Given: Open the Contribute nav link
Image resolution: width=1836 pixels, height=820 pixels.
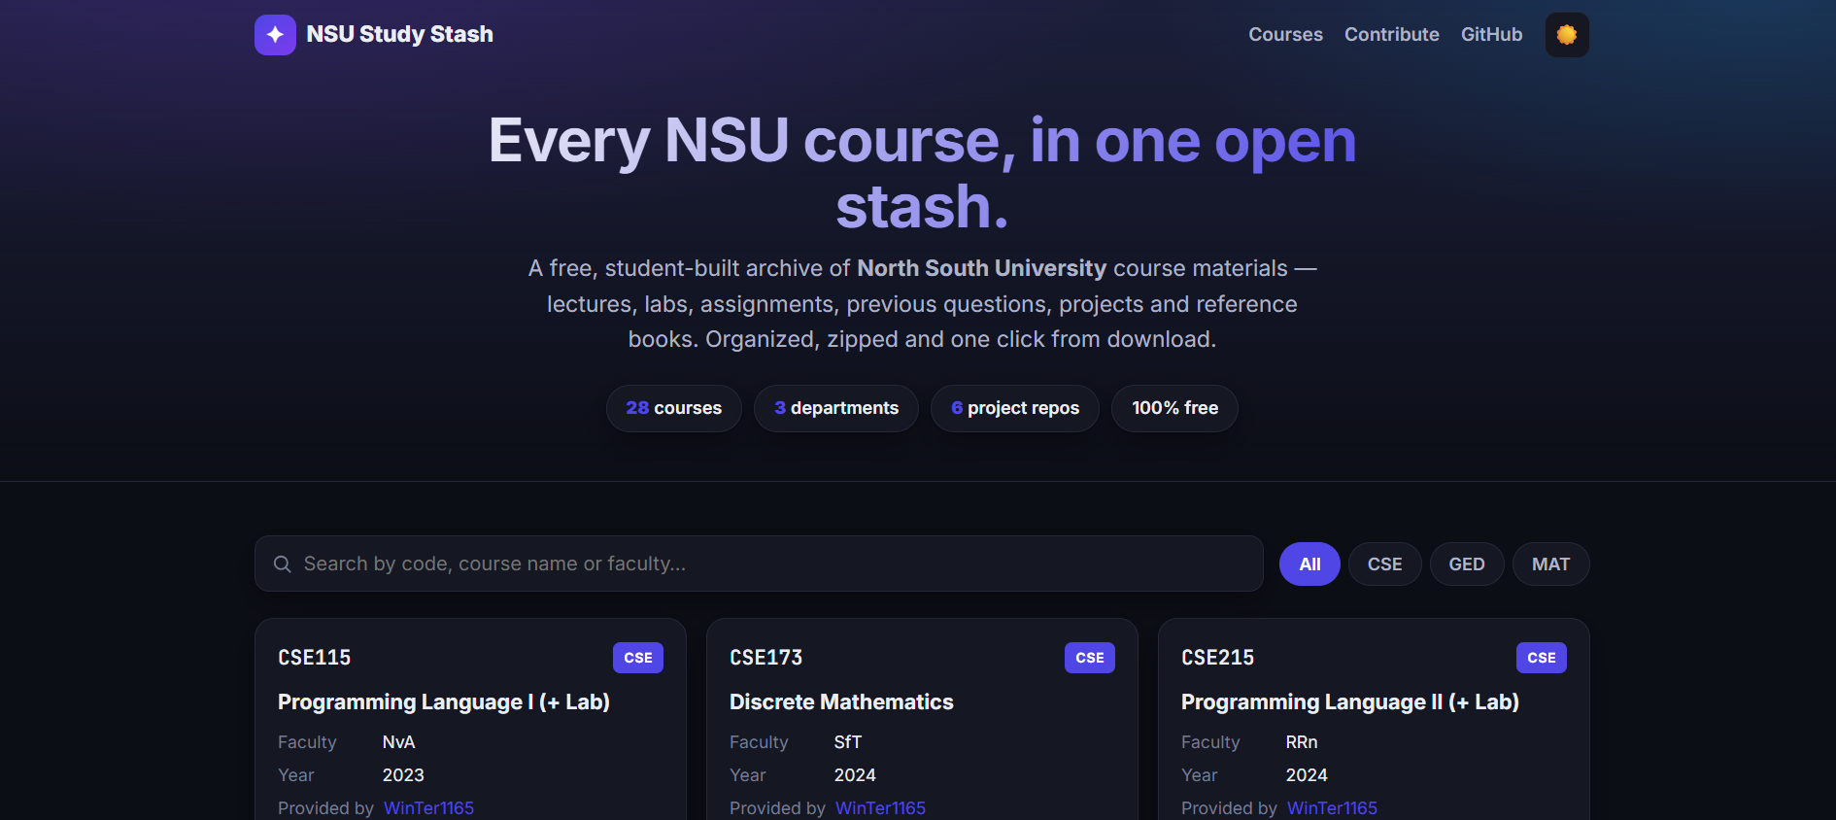Looking at the screenshot, I should tap(1391, 34).
